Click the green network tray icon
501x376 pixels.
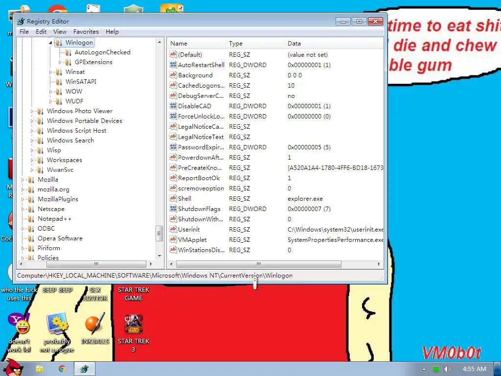click(436, 369)
